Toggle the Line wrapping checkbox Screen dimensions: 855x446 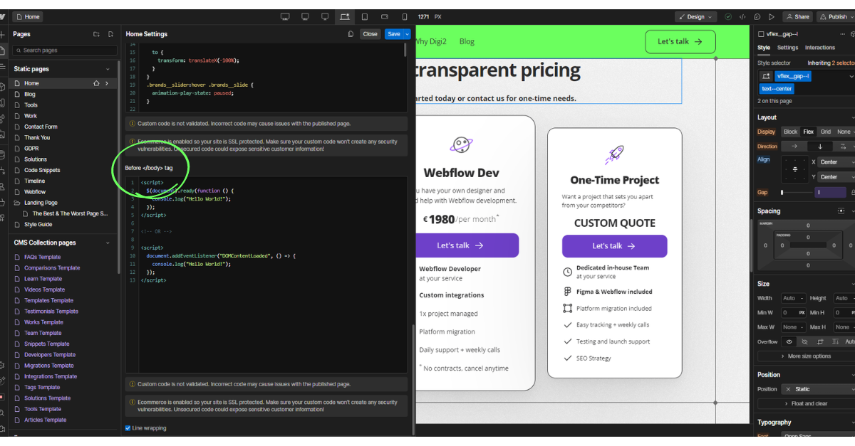point(128,428)
